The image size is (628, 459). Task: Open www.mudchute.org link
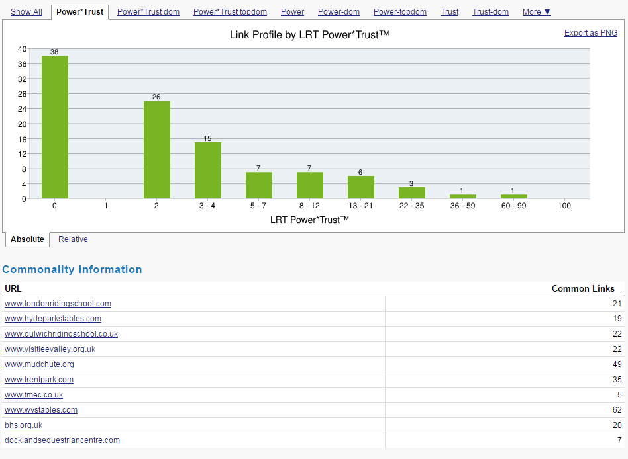(39, 364)
